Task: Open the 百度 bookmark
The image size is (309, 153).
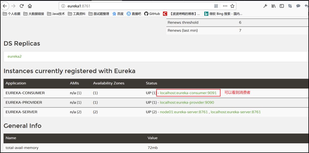Action: 118,14
